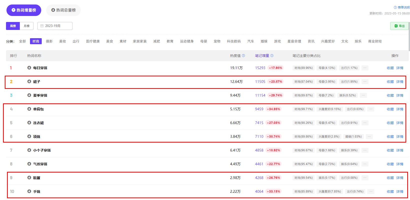Click 收藏 for 气质穿搭
Viewport: 410px width, 200px height.
pyautogui.click(x=390, y=164)
